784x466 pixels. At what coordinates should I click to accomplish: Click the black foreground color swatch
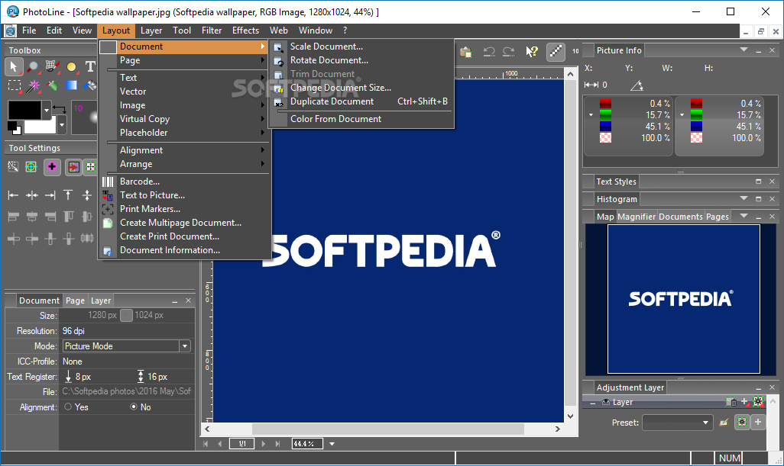click(x=24, y=111)
